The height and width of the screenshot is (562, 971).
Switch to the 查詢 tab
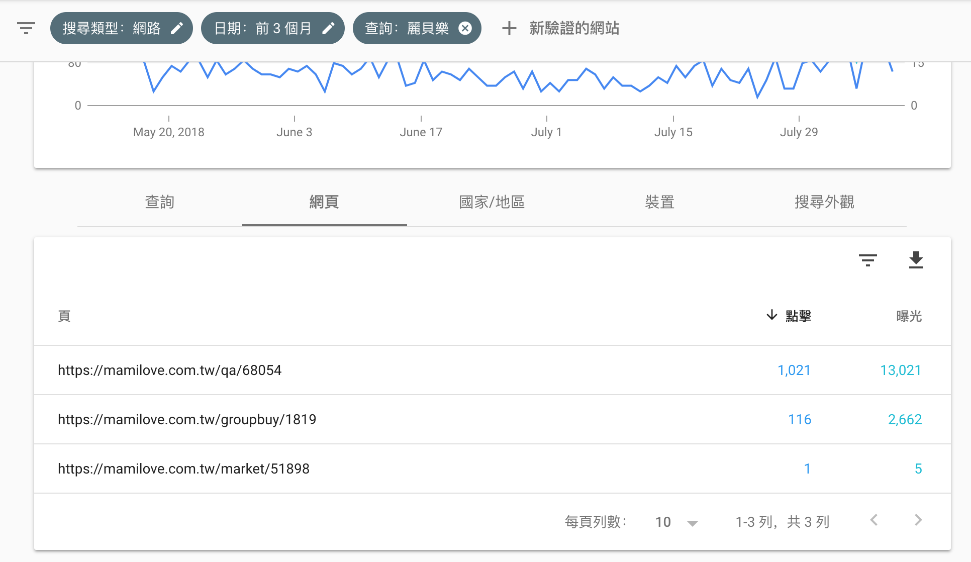point(159,202)
